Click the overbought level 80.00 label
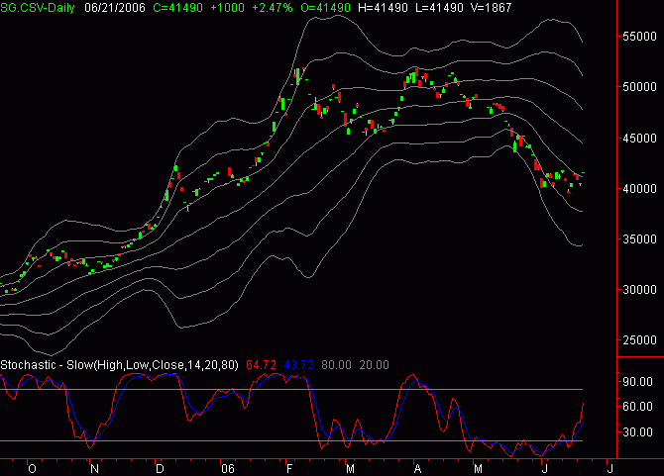The width and height of the screenshot is (664, 476). 336,365
